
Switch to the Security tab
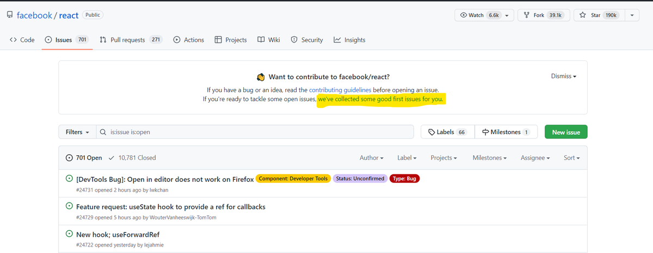[307, 40]
